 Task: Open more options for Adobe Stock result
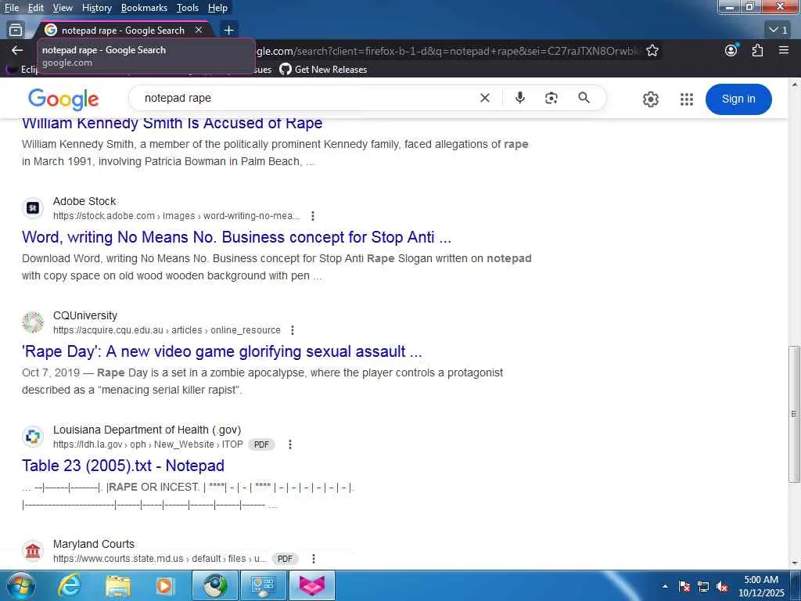tap(313, 216)
